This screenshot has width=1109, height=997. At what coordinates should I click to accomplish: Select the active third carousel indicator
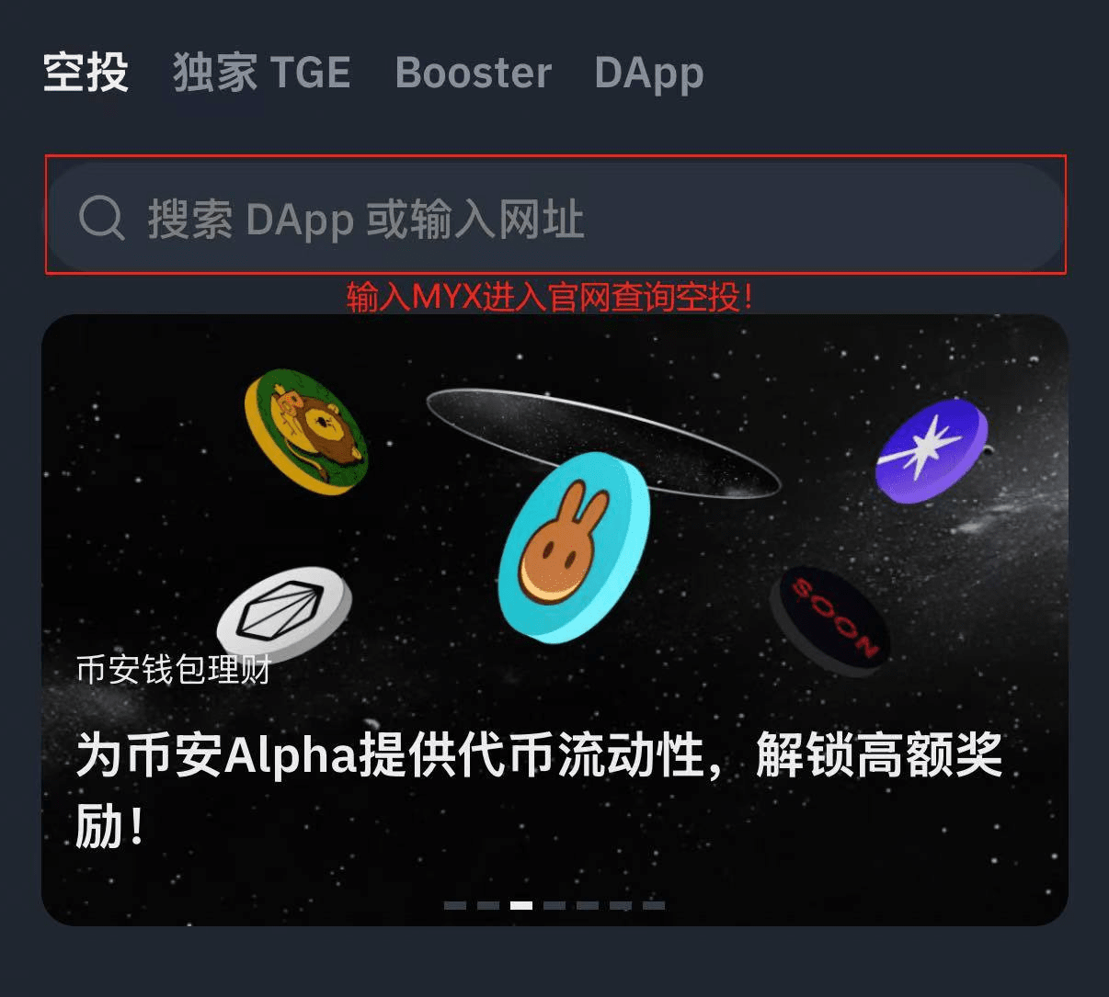pos(521,905)
